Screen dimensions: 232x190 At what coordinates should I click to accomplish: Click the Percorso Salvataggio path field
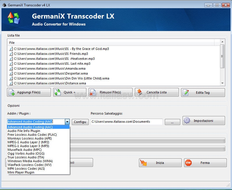(x=127, y=122)
